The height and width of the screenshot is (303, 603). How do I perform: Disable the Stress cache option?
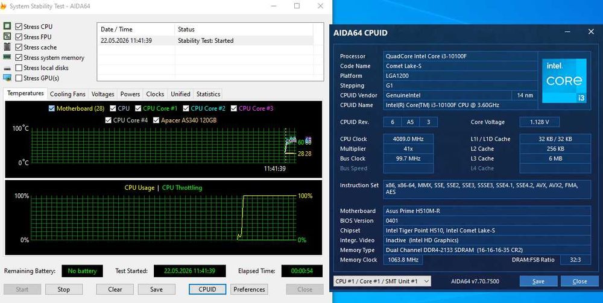(19, 47)
